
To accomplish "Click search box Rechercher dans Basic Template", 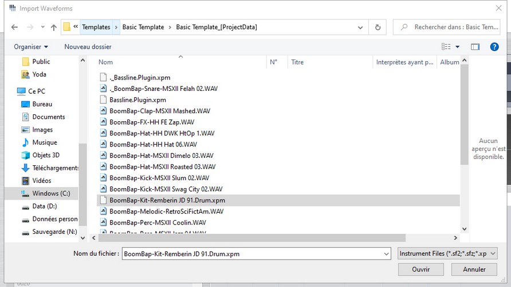I will tap(447, 27).
